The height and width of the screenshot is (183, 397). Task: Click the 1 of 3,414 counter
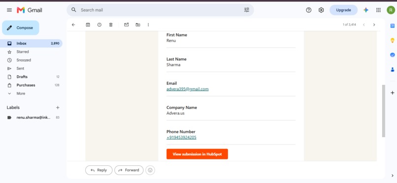[x=349, y=25]
